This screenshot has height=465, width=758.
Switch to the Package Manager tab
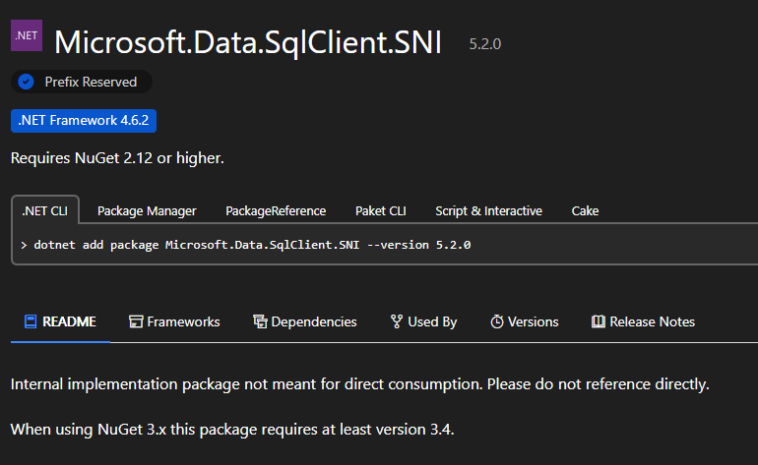147,210
